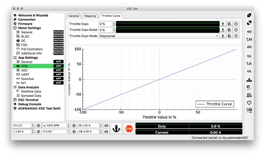Click Throttle Expo 0 % input field

click(106, 24)
